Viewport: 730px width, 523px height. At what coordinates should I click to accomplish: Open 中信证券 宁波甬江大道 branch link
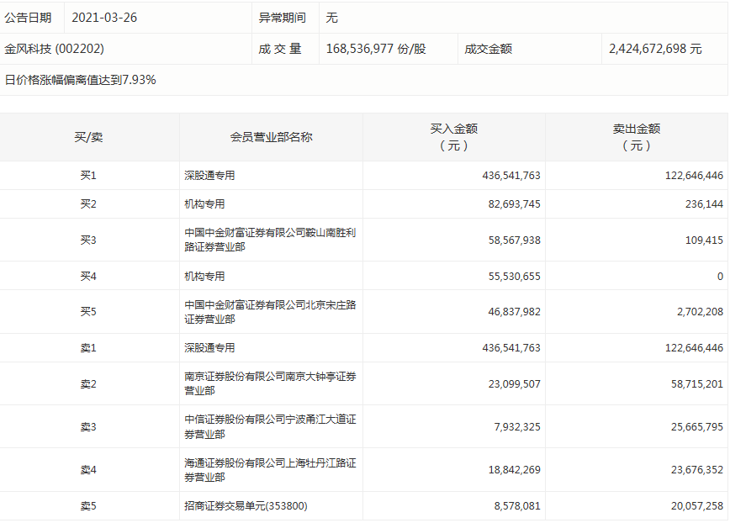coord(270,426)
